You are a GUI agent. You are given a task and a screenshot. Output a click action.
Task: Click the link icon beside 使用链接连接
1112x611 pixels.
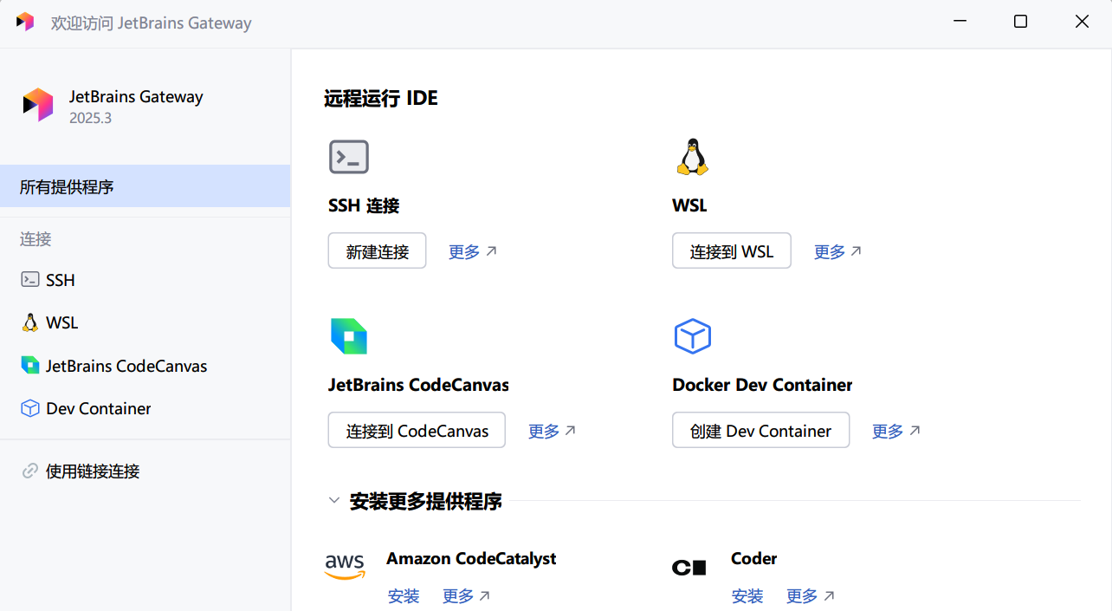point(31,471)
